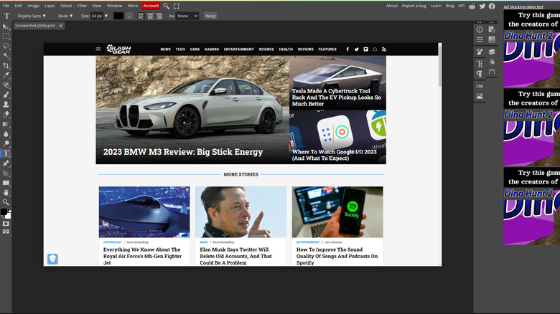Expand the anti-aliasing None dropdown
The width and height of the screenshot is (560, 314).
click(x=187, y=15)
